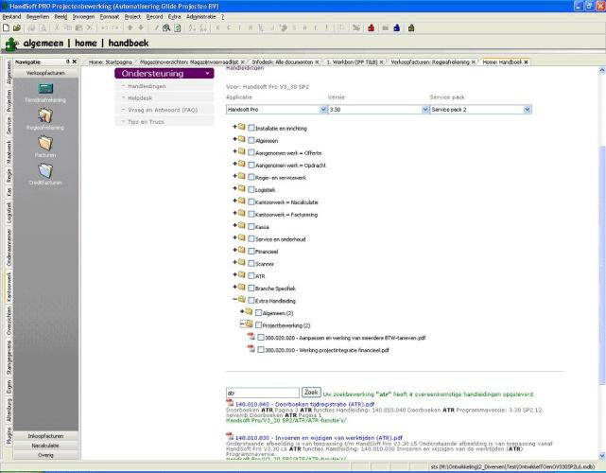The height and width of the screenshot is (473, 606).
Task: Click the sort ascending toolbar icon
Action: [192, 27]
